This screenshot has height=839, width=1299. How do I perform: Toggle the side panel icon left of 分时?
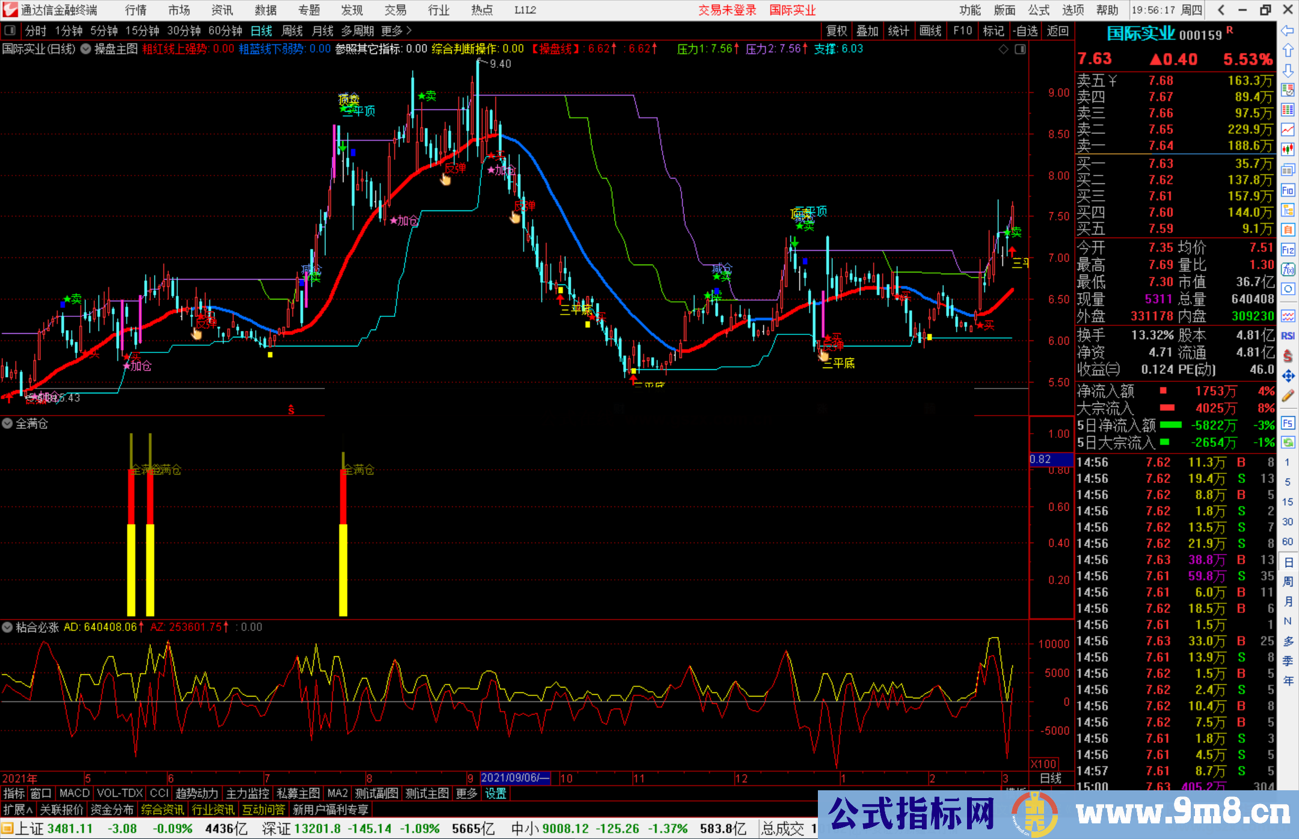[x=10, y=31]
